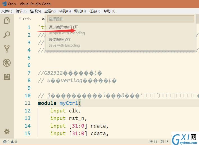Click the cdata identifier on line 15
This screenshot has width=199, height=145.
(98, 134)
